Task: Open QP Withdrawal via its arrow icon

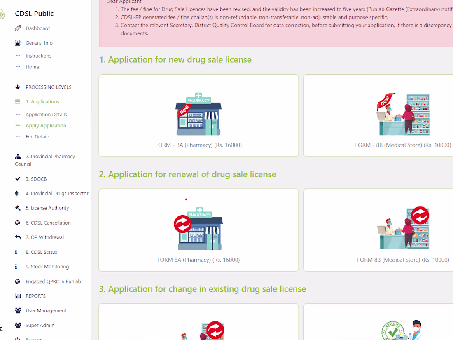Action: tap(17, 237)
